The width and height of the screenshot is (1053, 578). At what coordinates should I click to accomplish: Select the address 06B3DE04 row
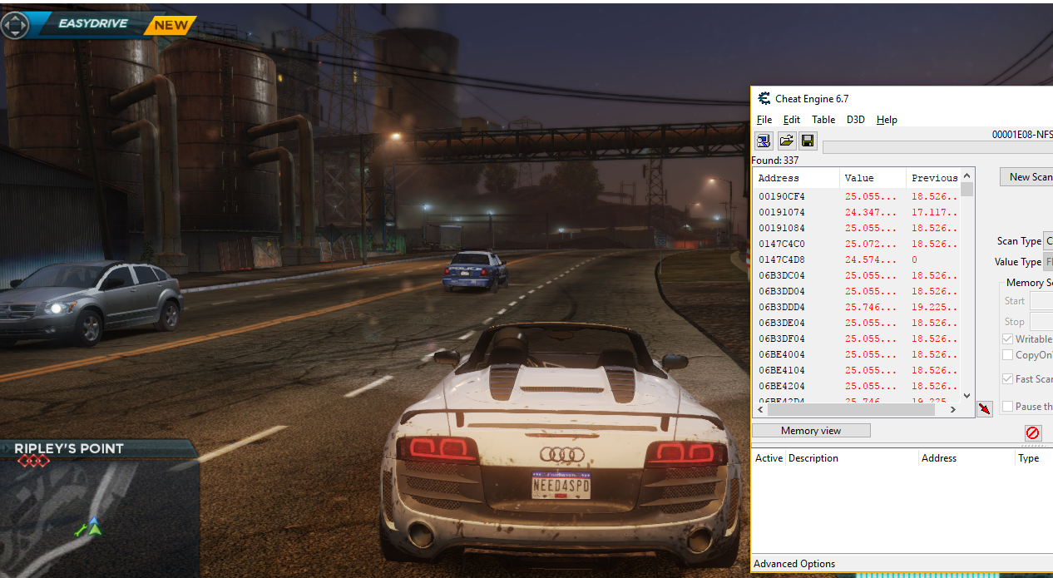click(857, 323)
